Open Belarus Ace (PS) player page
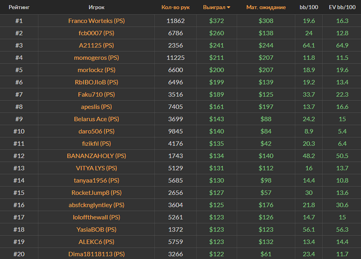 pos(96,119)
